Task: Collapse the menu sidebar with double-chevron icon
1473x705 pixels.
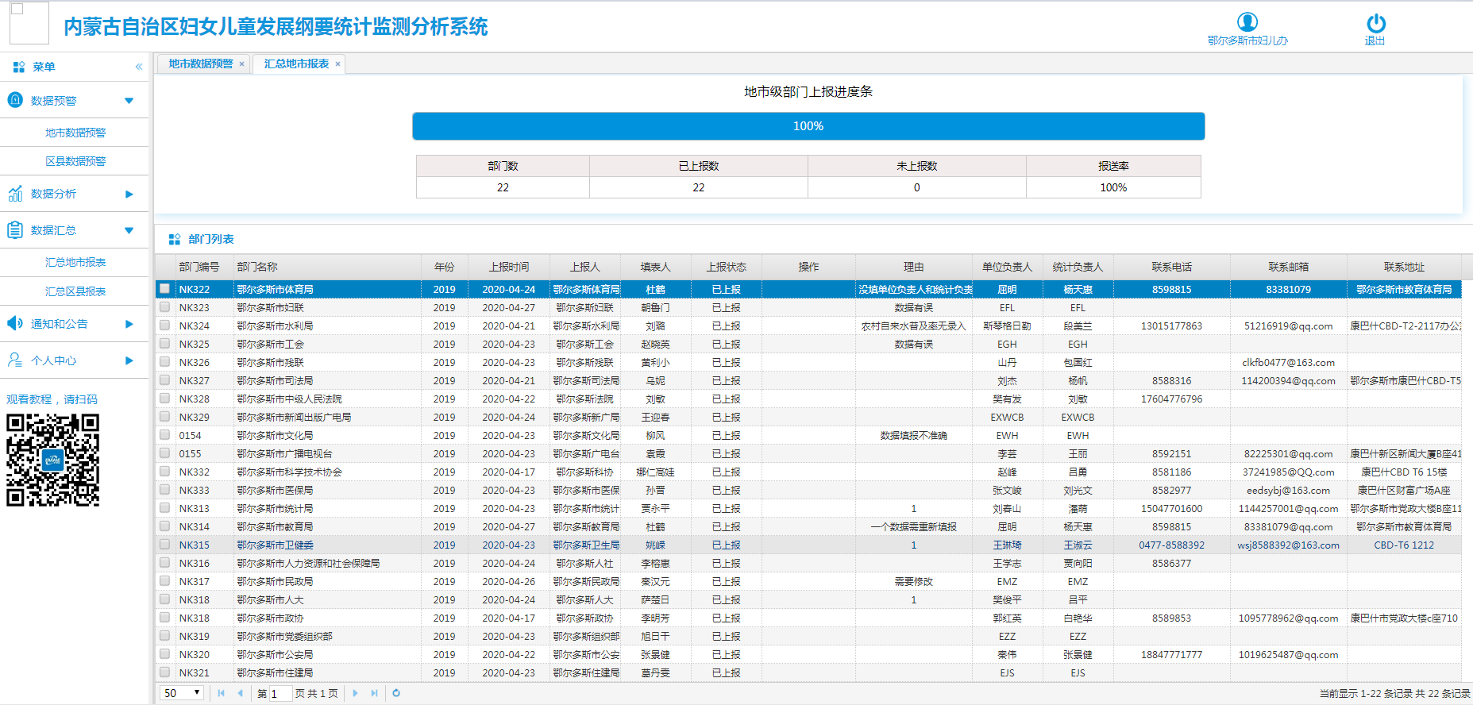Action: tap(139, 67)
